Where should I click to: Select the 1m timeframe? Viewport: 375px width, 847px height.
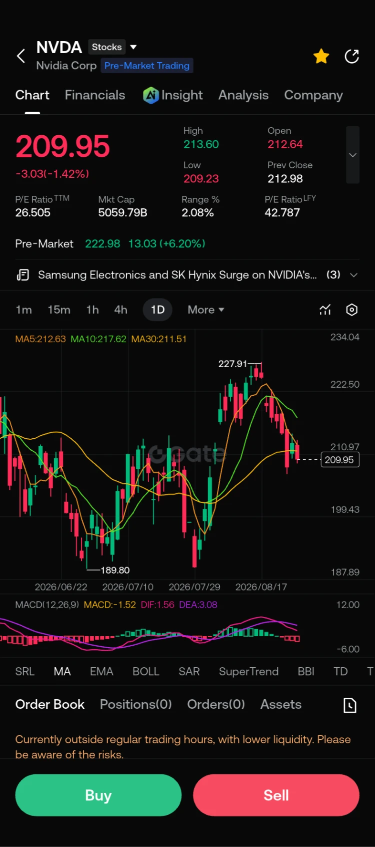[x=23, y=310]
